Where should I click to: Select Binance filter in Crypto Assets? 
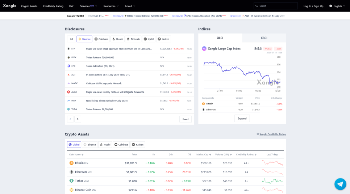90,145
